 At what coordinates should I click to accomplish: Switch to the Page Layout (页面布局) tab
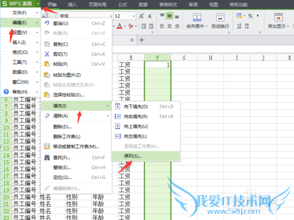click(x=98, y=5)
